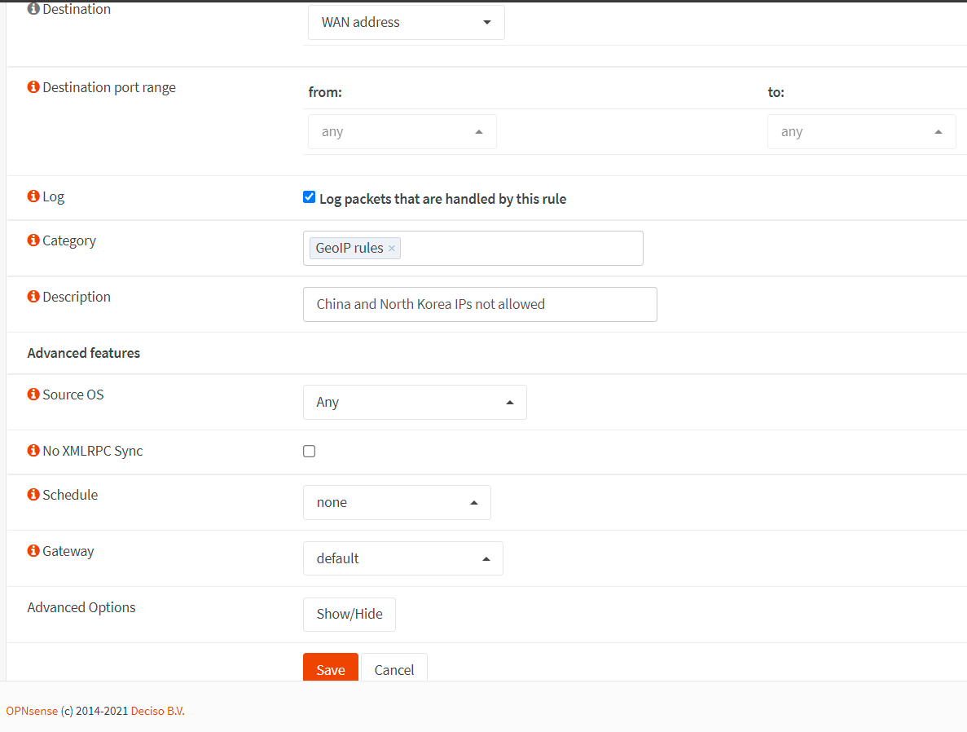Viewport: 967px width, 732px height.
Task: Click the info icon beside No XMLRPC Sync
Action: 33,451
